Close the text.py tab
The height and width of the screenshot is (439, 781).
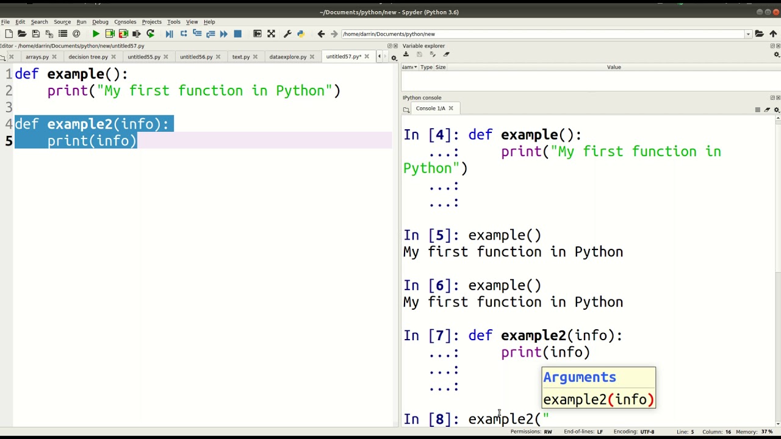255,57
